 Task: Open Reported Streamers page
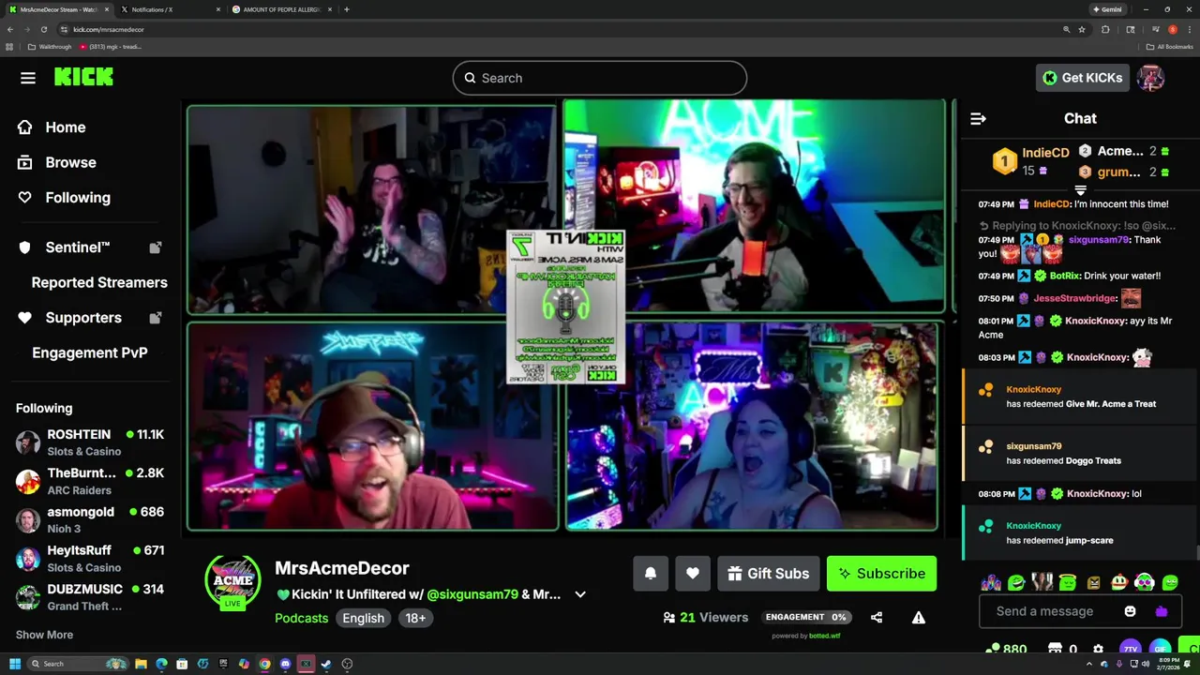(x=99, y=282)
